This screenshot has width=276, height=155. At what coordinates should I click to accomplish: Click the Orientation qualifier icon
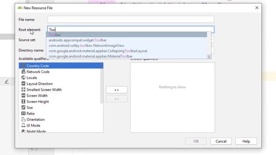(x=23, y=119)
